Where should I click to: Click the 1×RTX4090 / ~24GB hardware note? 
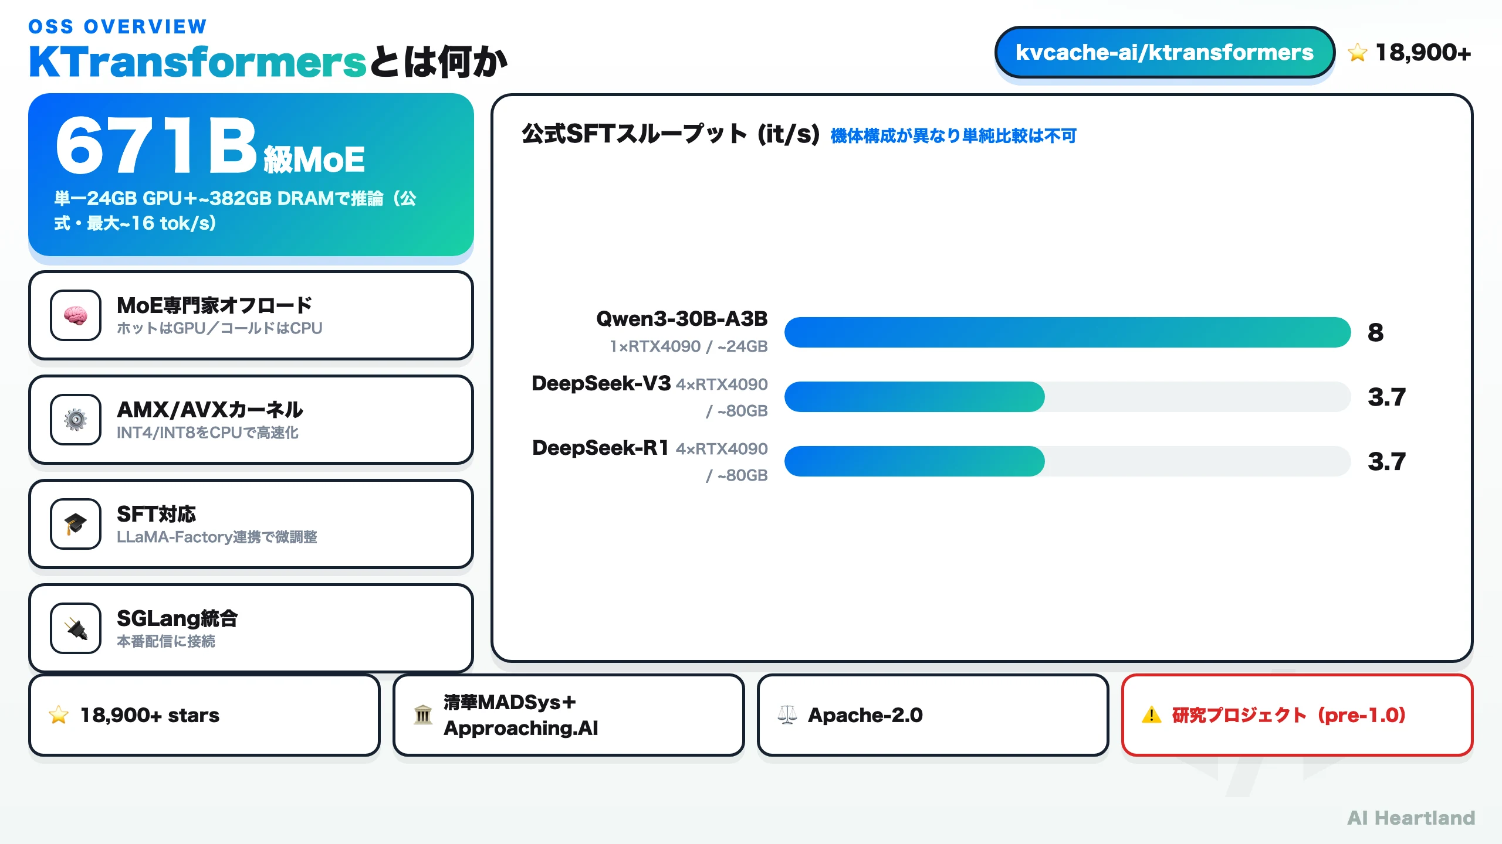(x=688, y=346)
